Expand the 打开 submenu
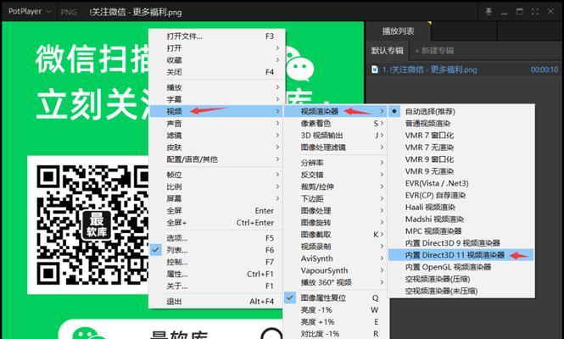 [217, 48]
